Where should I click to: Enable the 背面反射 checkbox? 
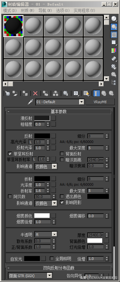62,154
